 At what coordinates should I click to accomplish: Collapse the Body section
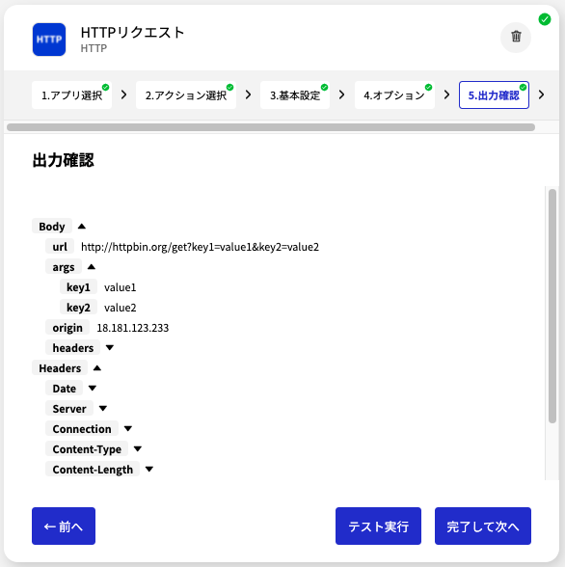tap(82, 227)
